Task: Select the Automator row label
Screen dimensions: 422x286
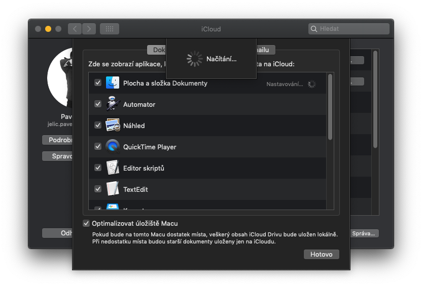Action: coord(139,104)
